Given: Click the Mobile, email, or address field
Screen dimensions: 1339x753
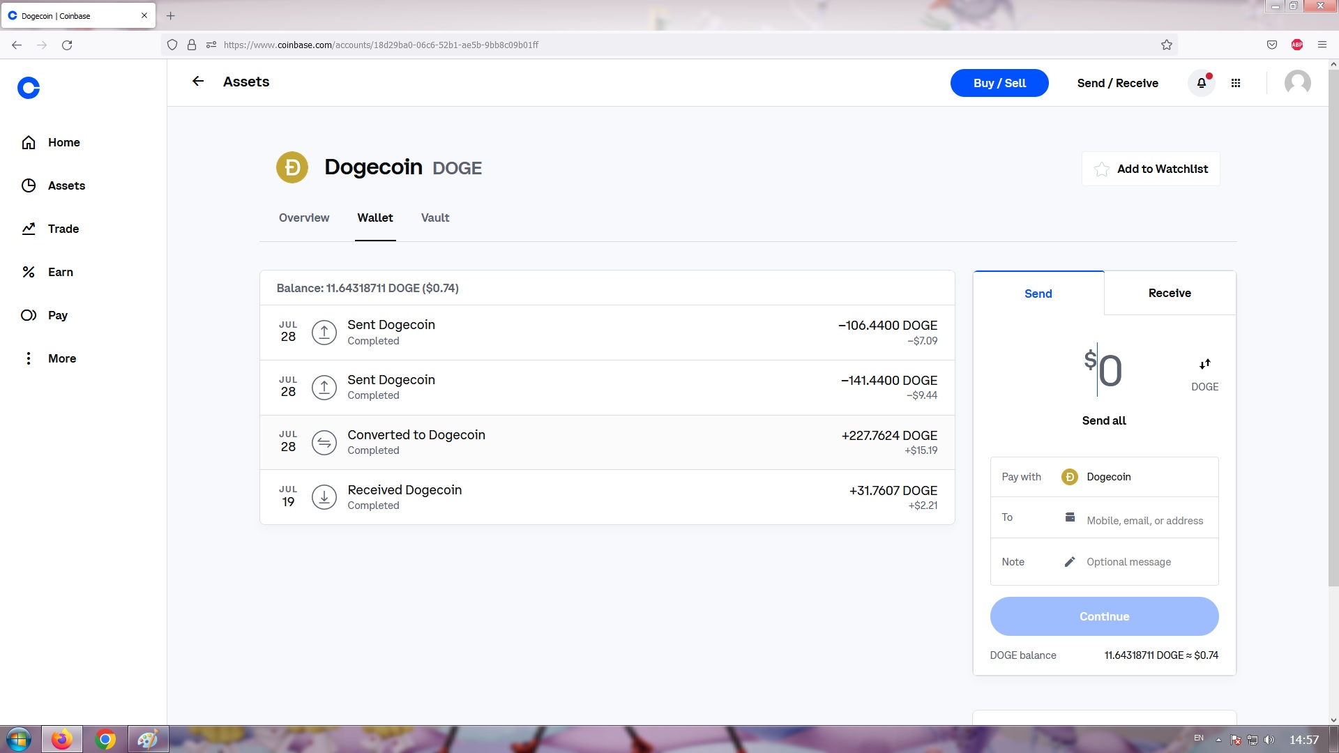Looking at the screenshot, I should point(1145,521).
